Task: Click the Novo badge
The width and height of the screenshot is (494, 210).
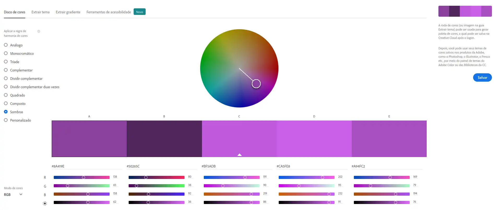Action: (x=139, y=12)
